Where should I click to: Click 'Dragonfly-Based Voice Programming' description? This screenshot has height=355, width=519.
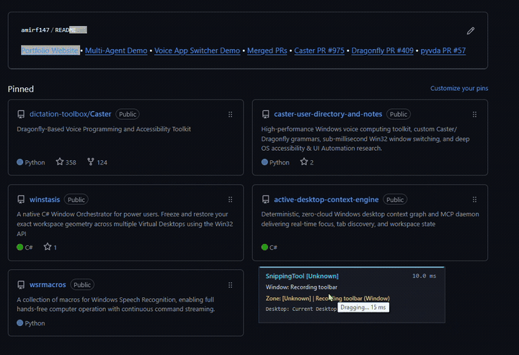click(x=104, y=129)
